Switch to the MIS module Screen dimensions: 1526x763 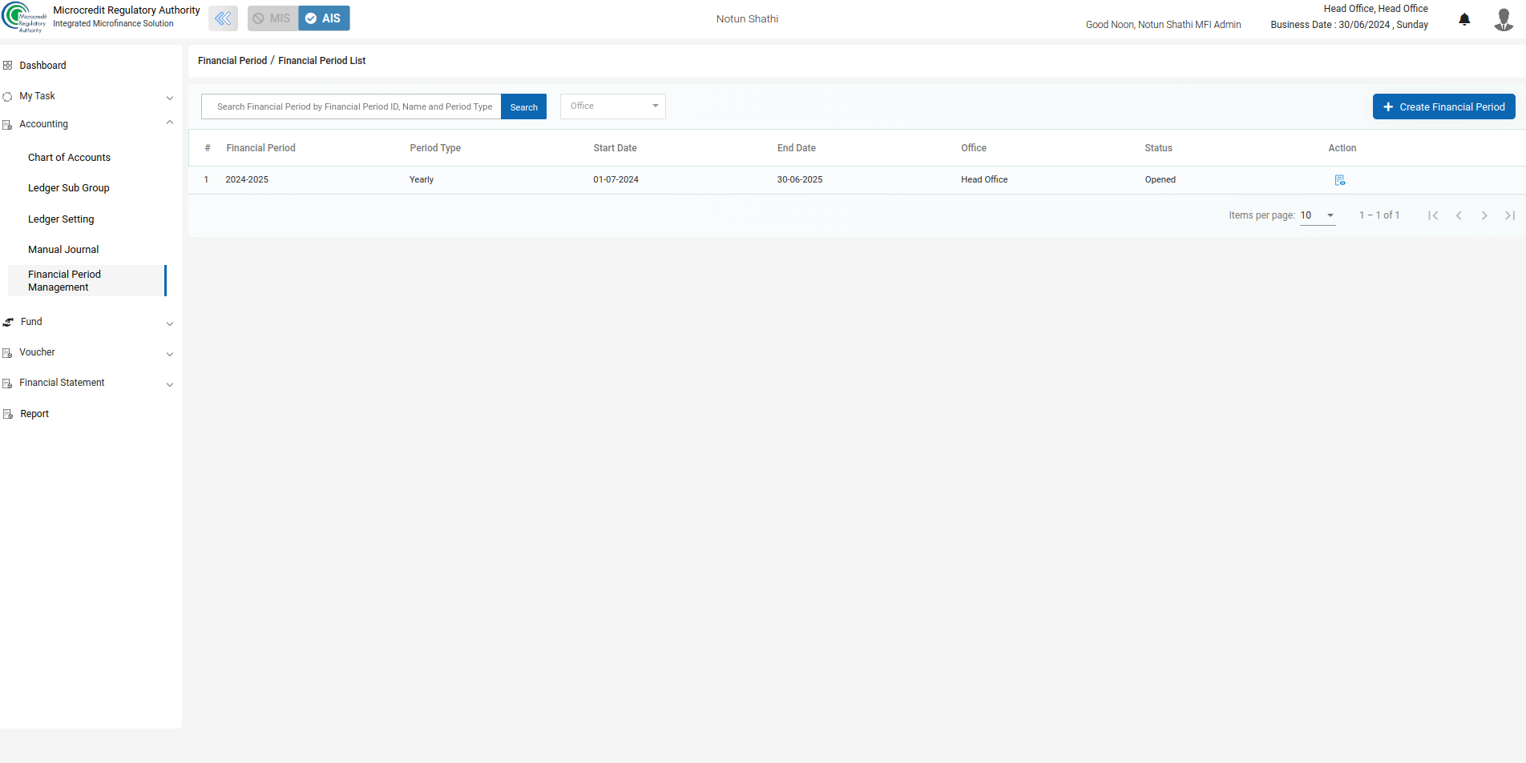272,18
